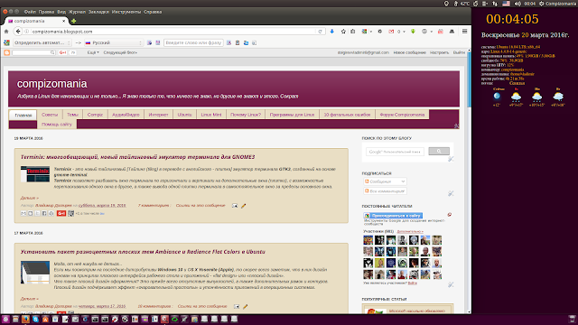Expand the 'Определить автомат...' source language dropdown

pos(42,42)
